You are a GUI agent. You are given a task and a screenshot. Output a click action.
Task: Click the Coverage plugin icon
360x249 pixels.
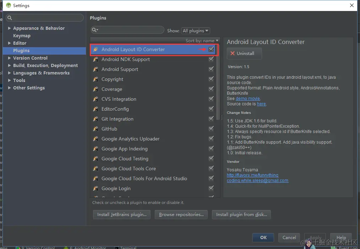point(96,89)
